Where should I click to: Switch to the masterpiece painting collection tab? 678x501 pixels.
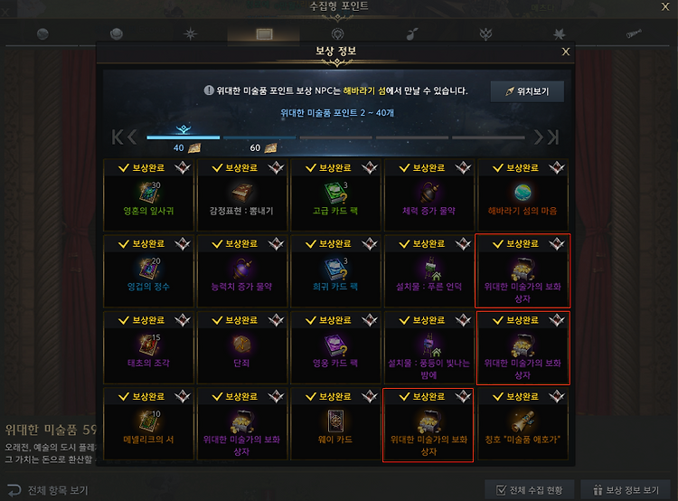[x=264, y=33]
